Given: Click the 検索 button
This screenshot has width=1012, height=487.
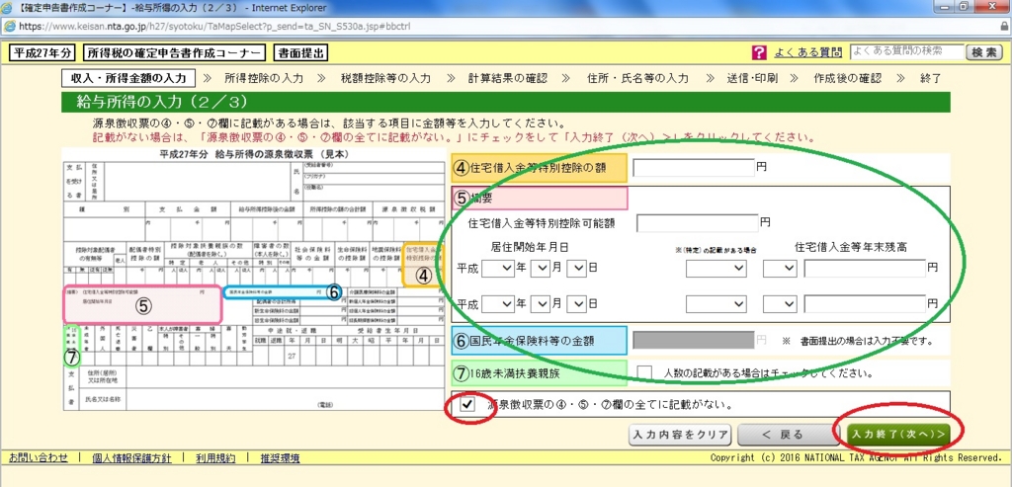Looking at the screenshot, I should coord(985,53).
